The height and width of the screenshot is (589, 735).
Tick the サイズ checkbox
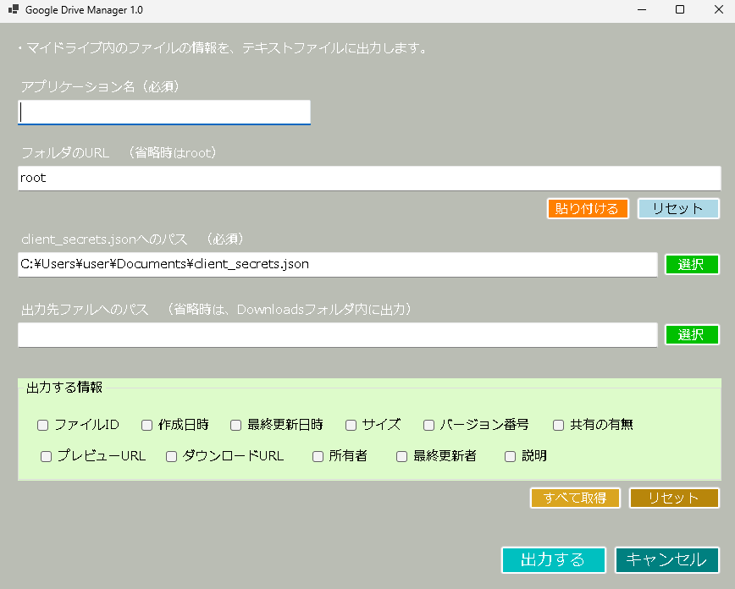point(351,425)
